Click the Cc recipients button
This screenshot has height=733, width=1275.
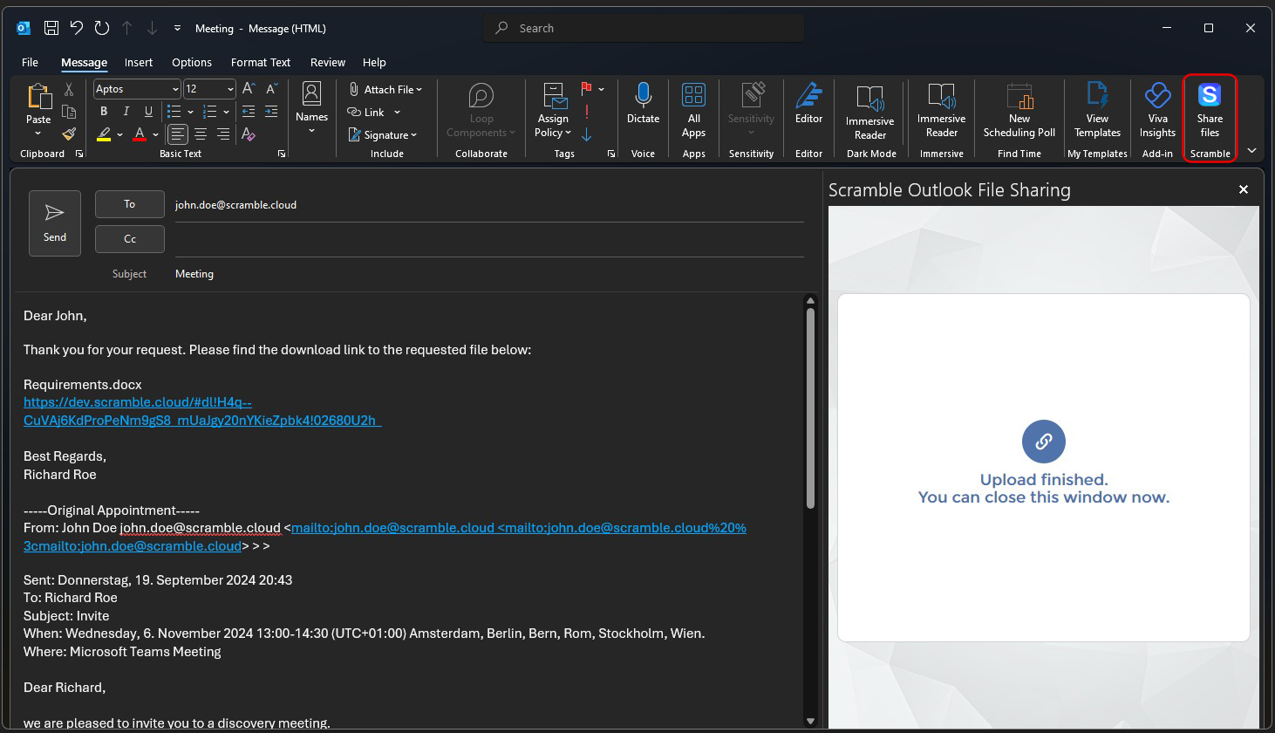point(130,239)
